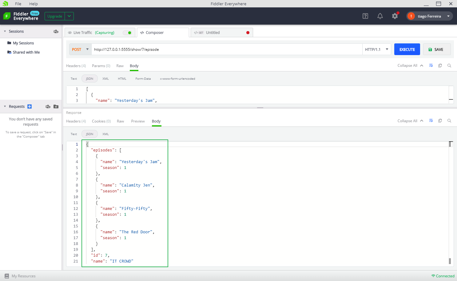Click the SAVE button
The height and width of the screenshot is (281, 457).
click(x=437, y=49)
